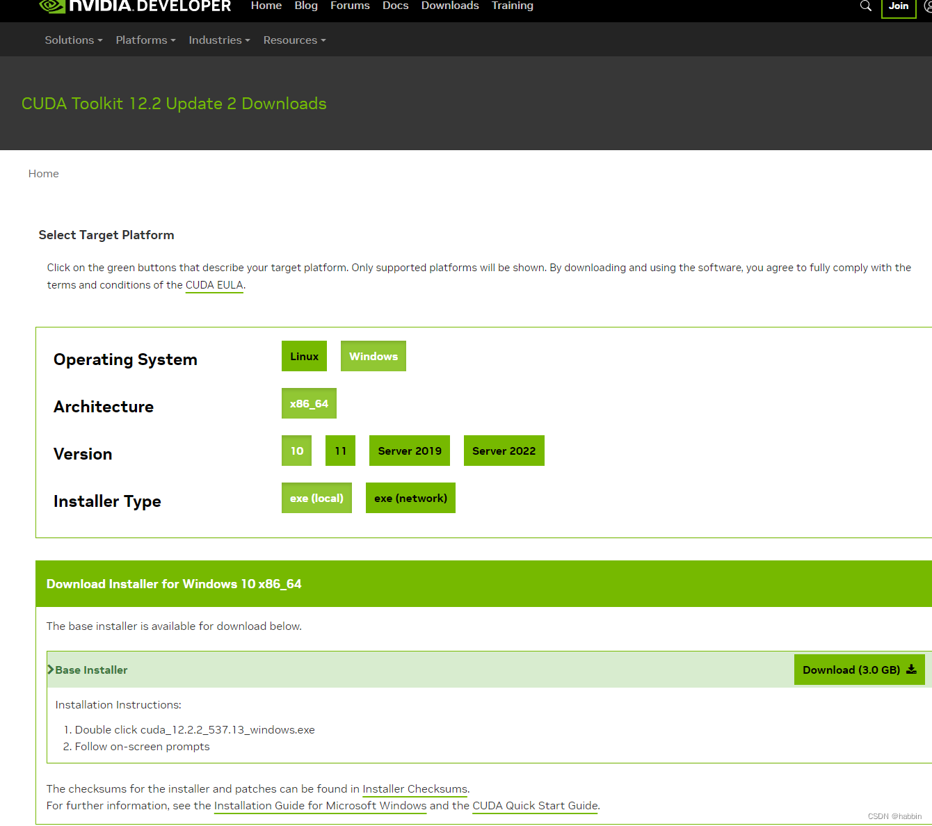Open the CUDA EULA link
Screen dimensions: 932x826
(214, 285)
